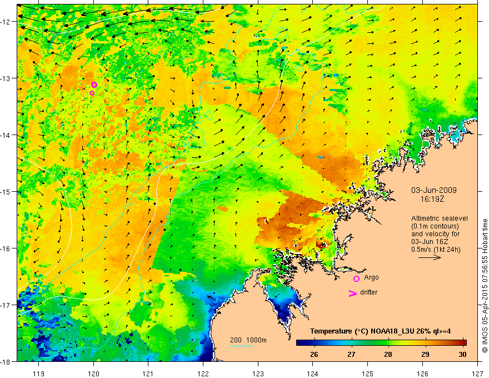
Task: Click the 0.5m/s velocity scale arrow
Action: click(430, 257)
